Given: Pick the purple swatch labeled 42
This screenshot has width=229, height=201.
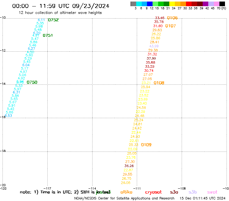Looking at the screenshot, I should click(205, 4).
